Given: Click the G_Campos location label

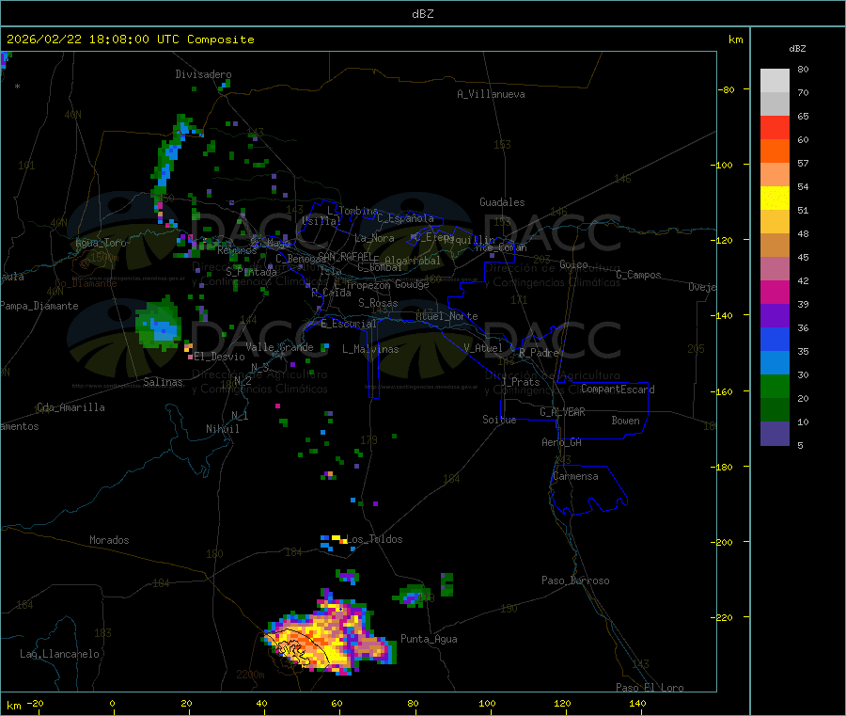Looking at the screenshot, I should coord(639,275).
